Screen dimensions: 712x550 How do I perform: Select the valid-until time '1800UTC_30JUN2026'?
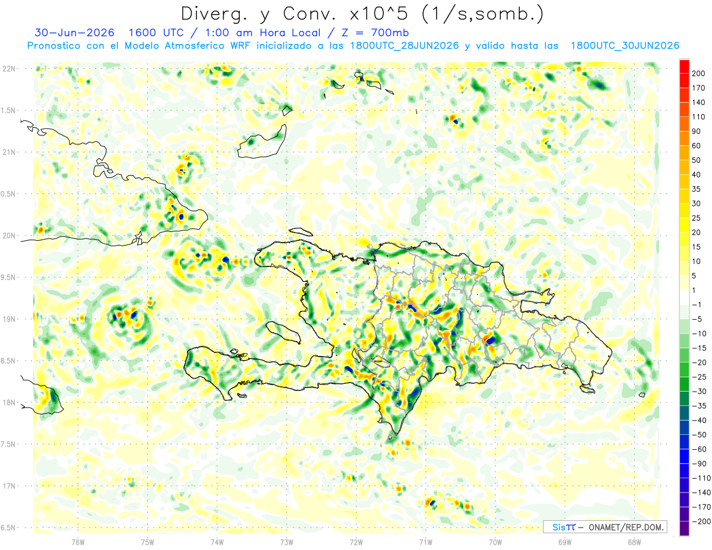click(625, 46)
